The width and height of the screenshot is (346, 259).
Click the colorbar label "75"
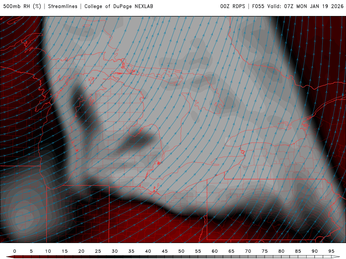pyautogui.click(x=265, y=251)
